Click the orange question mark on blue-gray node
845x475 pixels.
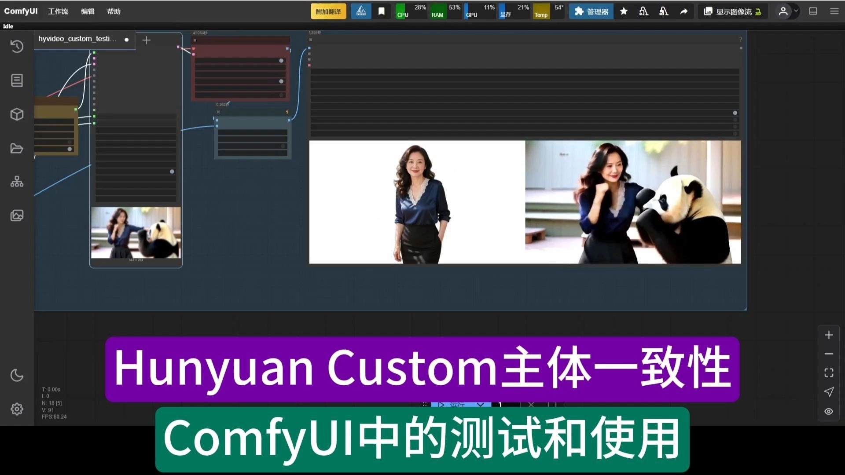click(x=287, y=112)
